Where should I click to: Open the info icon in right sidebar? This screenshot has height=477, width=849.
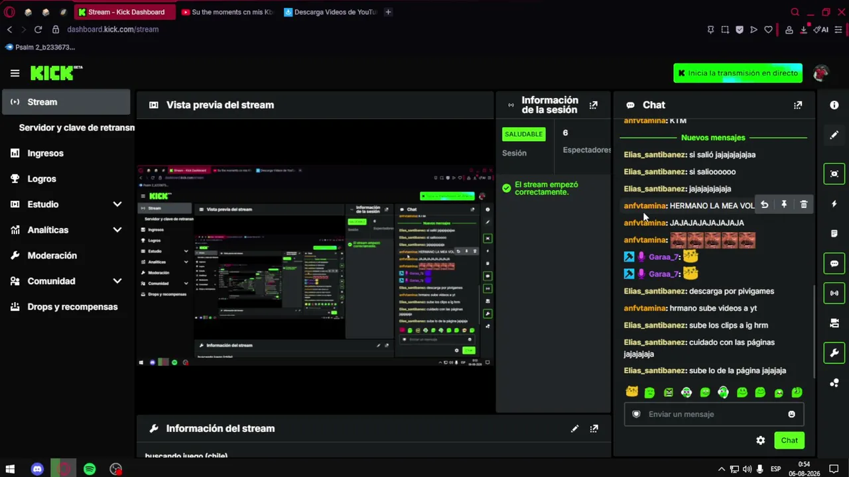[x=834, y=105]
